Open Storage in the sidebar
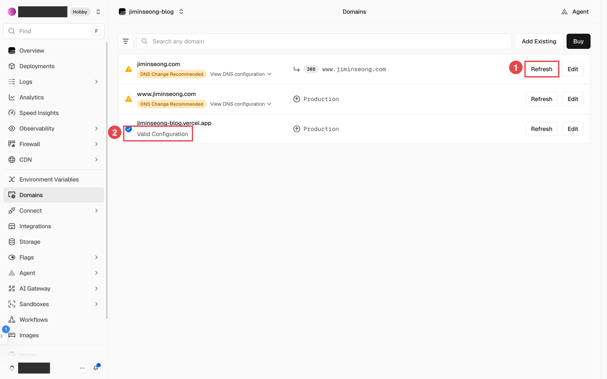The image size is (607, 379). click(54, 242)
